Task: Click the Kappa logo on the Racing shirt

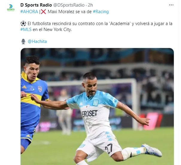Action: tap(81, 104)
